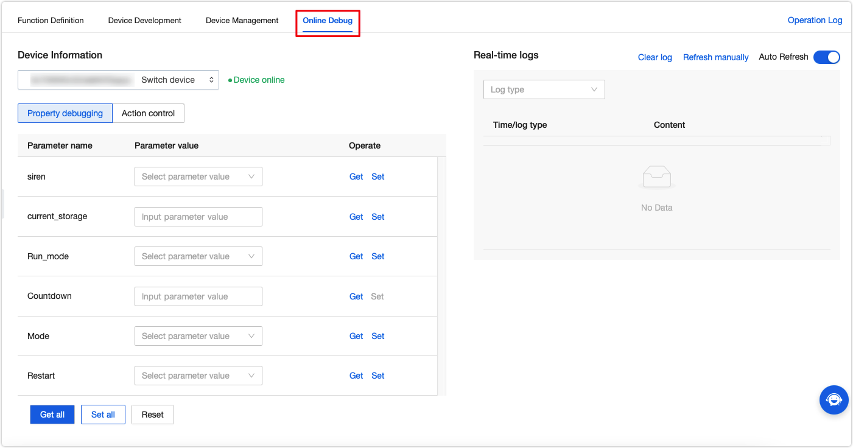Viewport: 853px width, 448px height.
Task: Open the siren parameter value dropdown
Action: [x=198, y=177]
